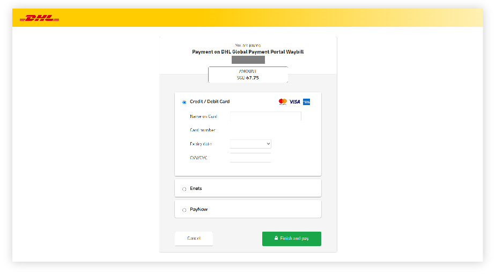Click the padlock icon on pay button
Viewport: 495px width, 274px height.
click(276, 238)
